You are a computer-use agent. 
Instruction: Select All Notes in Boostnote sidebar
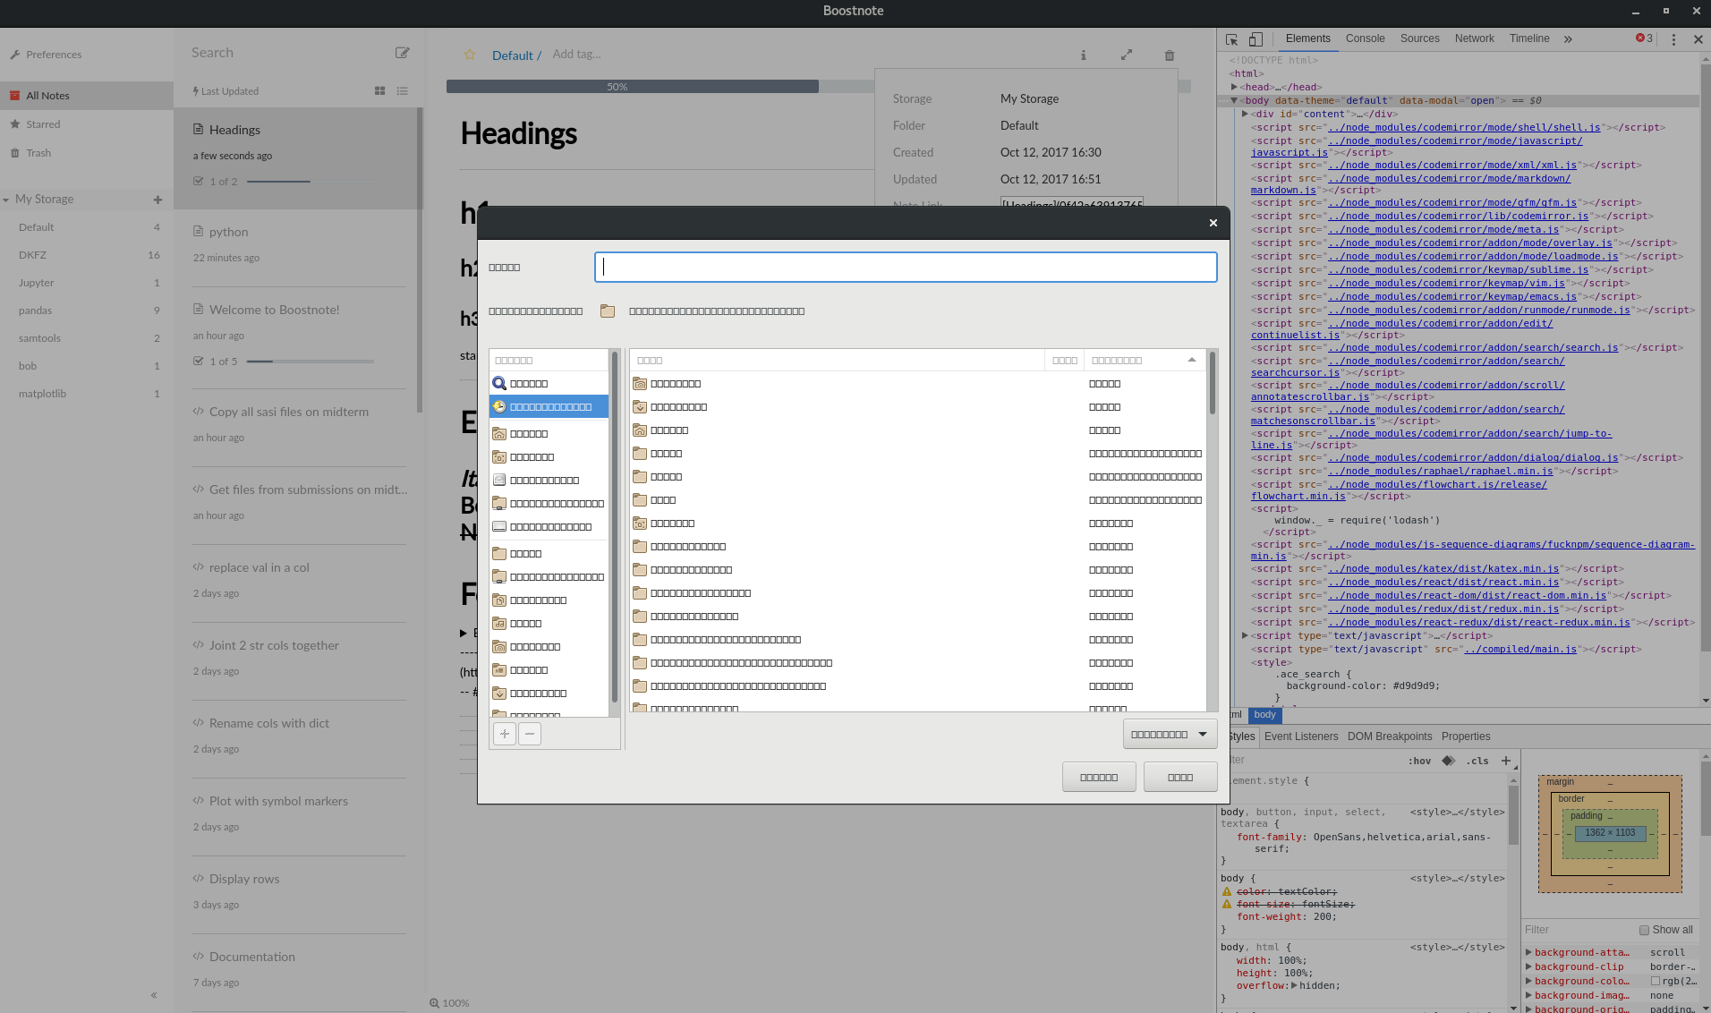coord(86,96)
